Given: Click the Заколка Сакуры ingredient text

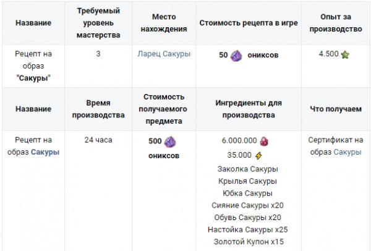Looking at the screenshot, I should pyautogui.click(x=248, y=169).
